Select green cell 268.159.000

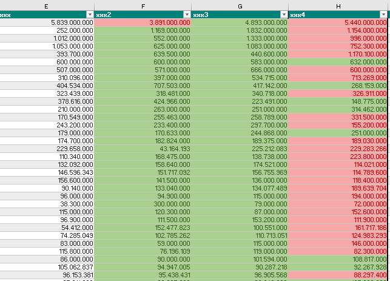(338, 86)
